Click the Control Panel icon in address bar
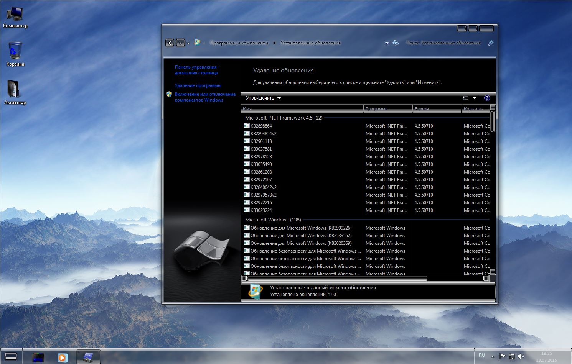The width and height of the screenshot is (572, 364). click(197, 43)
